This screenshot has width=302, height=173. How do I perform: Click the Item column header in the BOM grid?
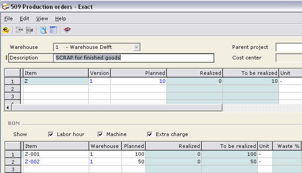[x=56, y=146]
